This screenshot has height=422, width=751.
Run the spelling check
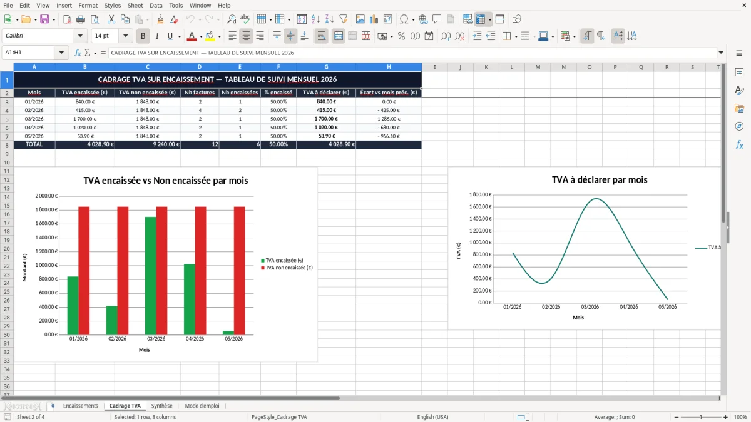[245, 19]
